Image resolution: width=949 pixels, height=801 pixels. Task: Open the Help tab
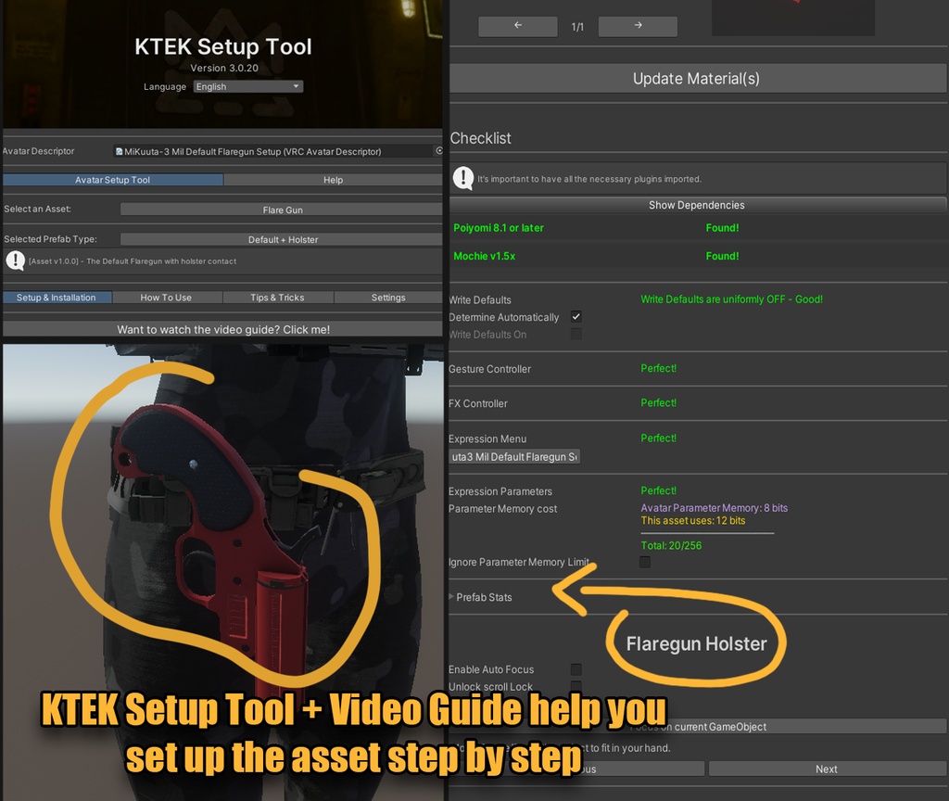point(333,180)
